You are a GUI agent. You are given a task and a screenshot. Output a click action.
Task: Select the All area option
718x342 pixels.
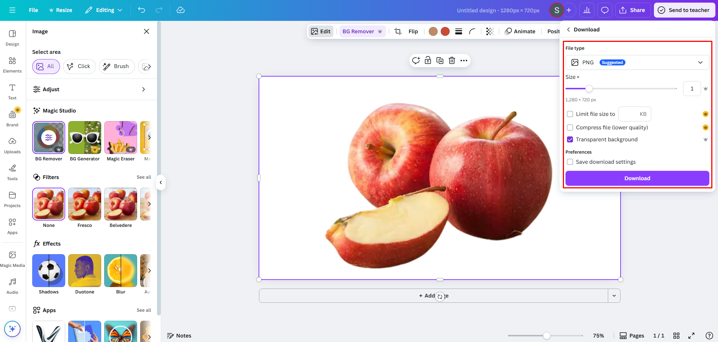coord(46,67)
